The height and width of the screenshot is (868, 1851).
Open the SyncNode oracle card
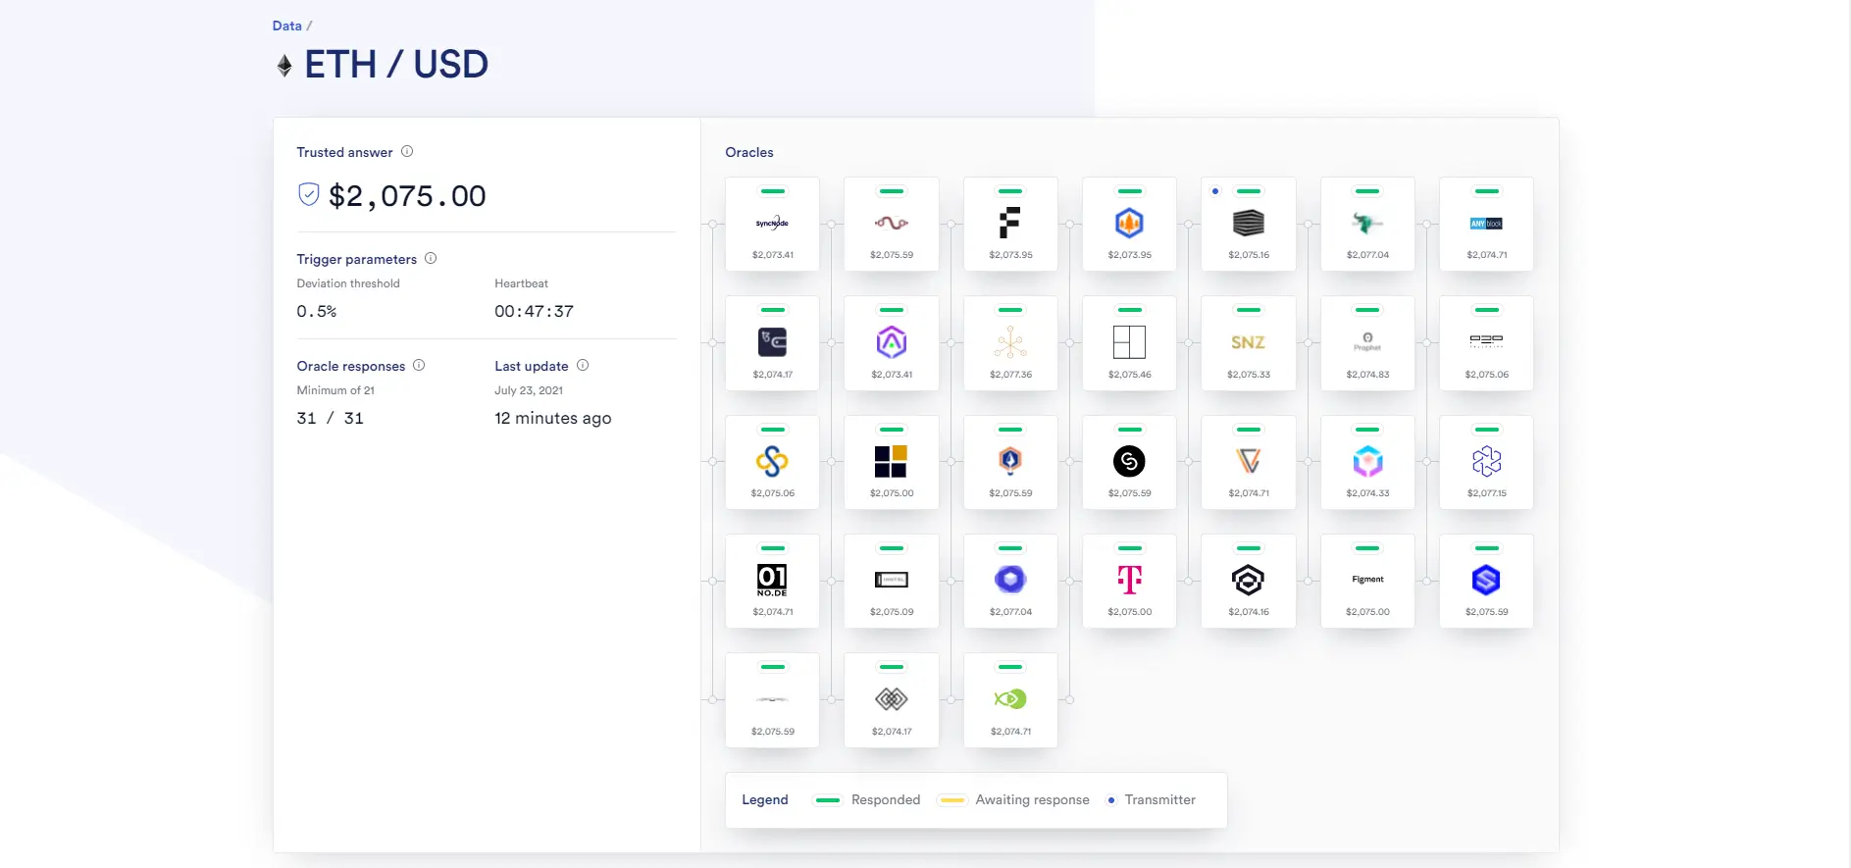[x=772, y=225]
